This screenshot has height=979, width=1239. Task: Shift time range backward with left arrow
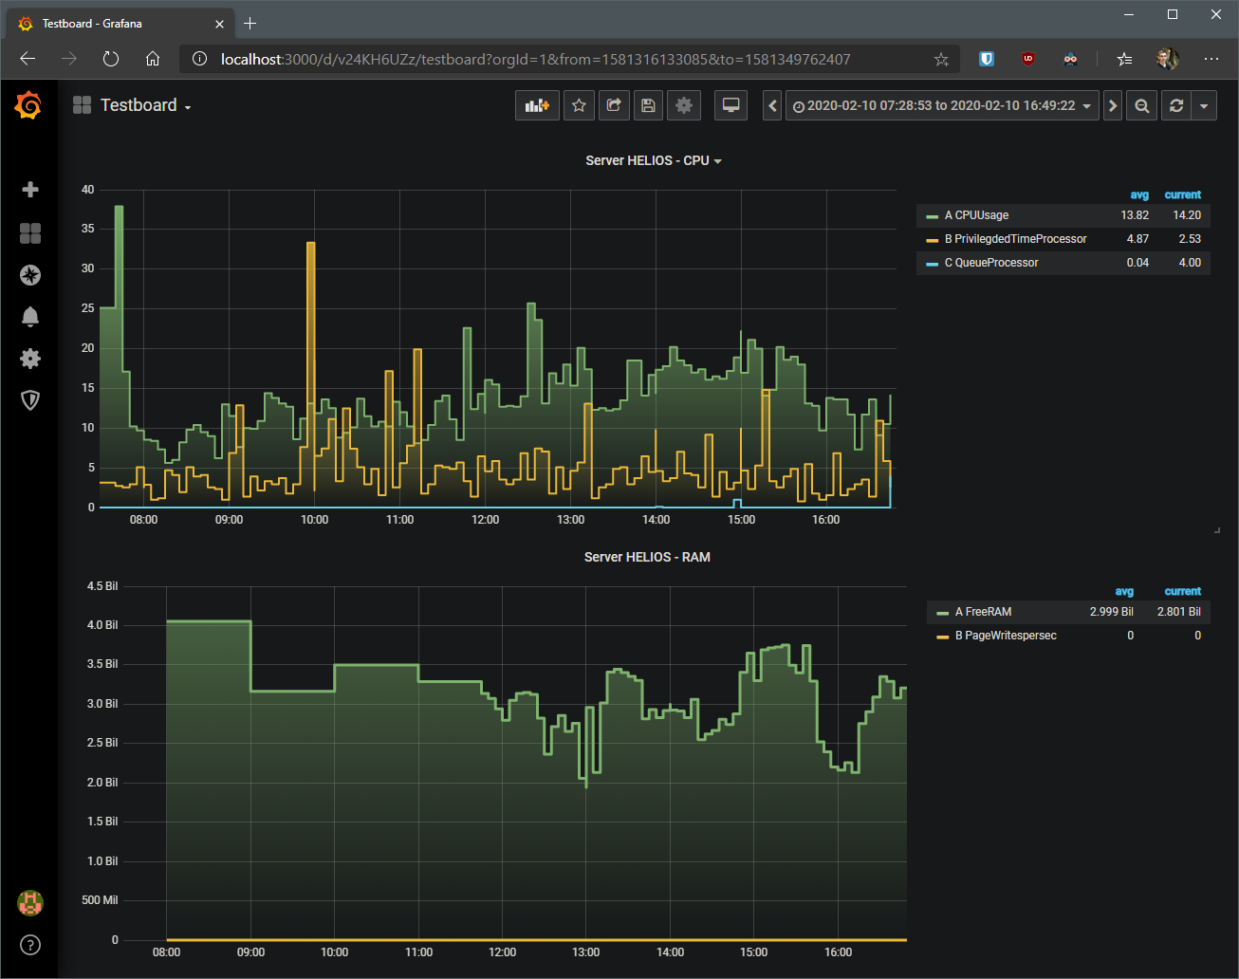point(772,105)
